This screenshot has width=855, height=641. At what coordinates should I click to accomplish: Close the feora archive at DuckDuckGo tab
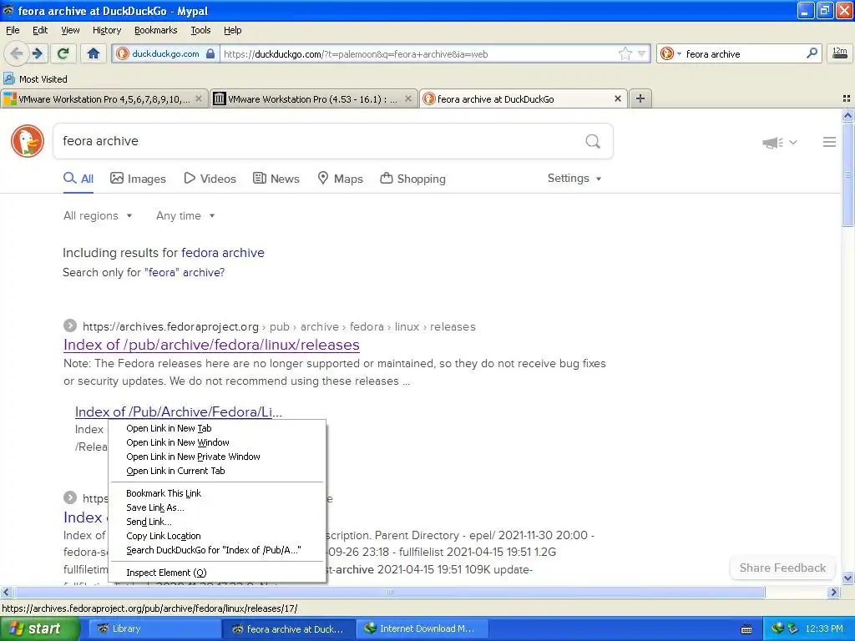pyautogui.click(x=617, y=98)
